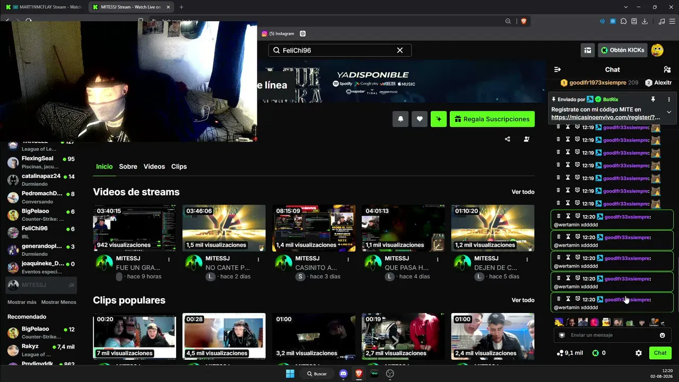The height and width of the screenshot is (382, 679).
Task: Click the message field shield icon
Action: pos(562,335)
